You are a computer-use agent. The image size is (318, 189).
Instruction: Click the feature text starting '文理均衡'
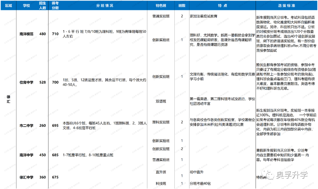point(222,77)
